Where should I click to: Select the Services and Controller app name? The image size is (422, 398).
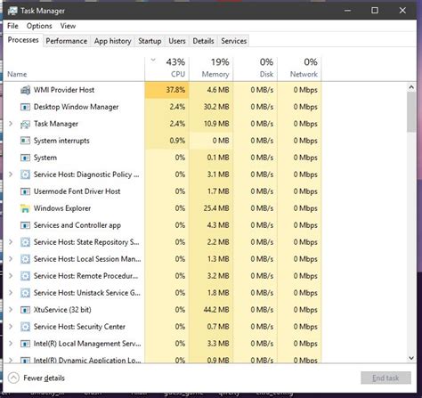coord(77,225)
